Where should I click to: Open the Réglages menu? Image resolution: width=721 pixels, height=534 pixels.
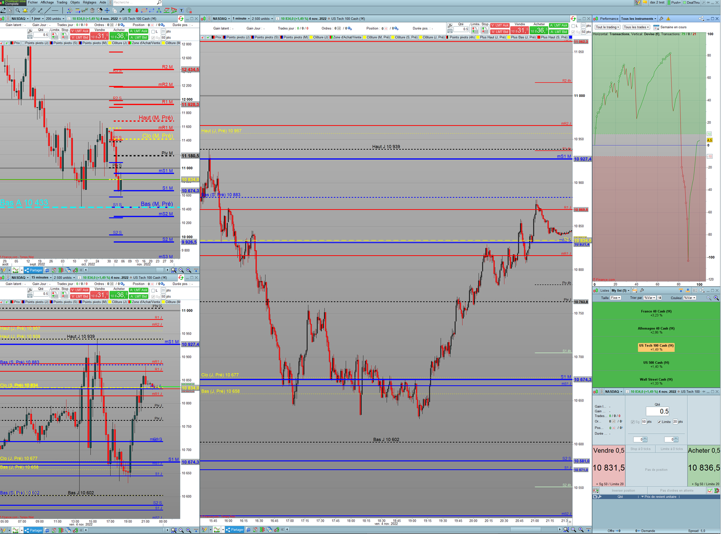point(90,2)
